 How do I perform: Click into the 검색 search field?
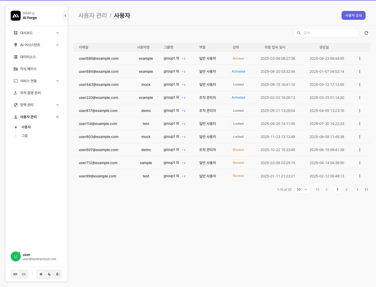coord(327,33)
